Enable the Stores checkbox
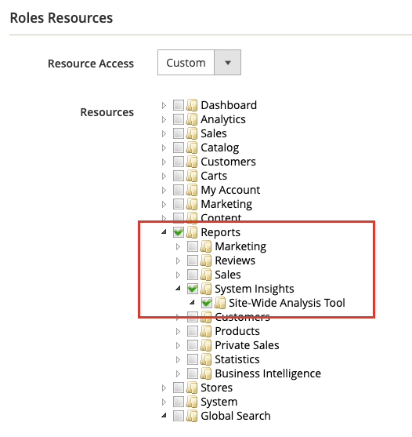The image size is (412, 437). click(179, 388)
